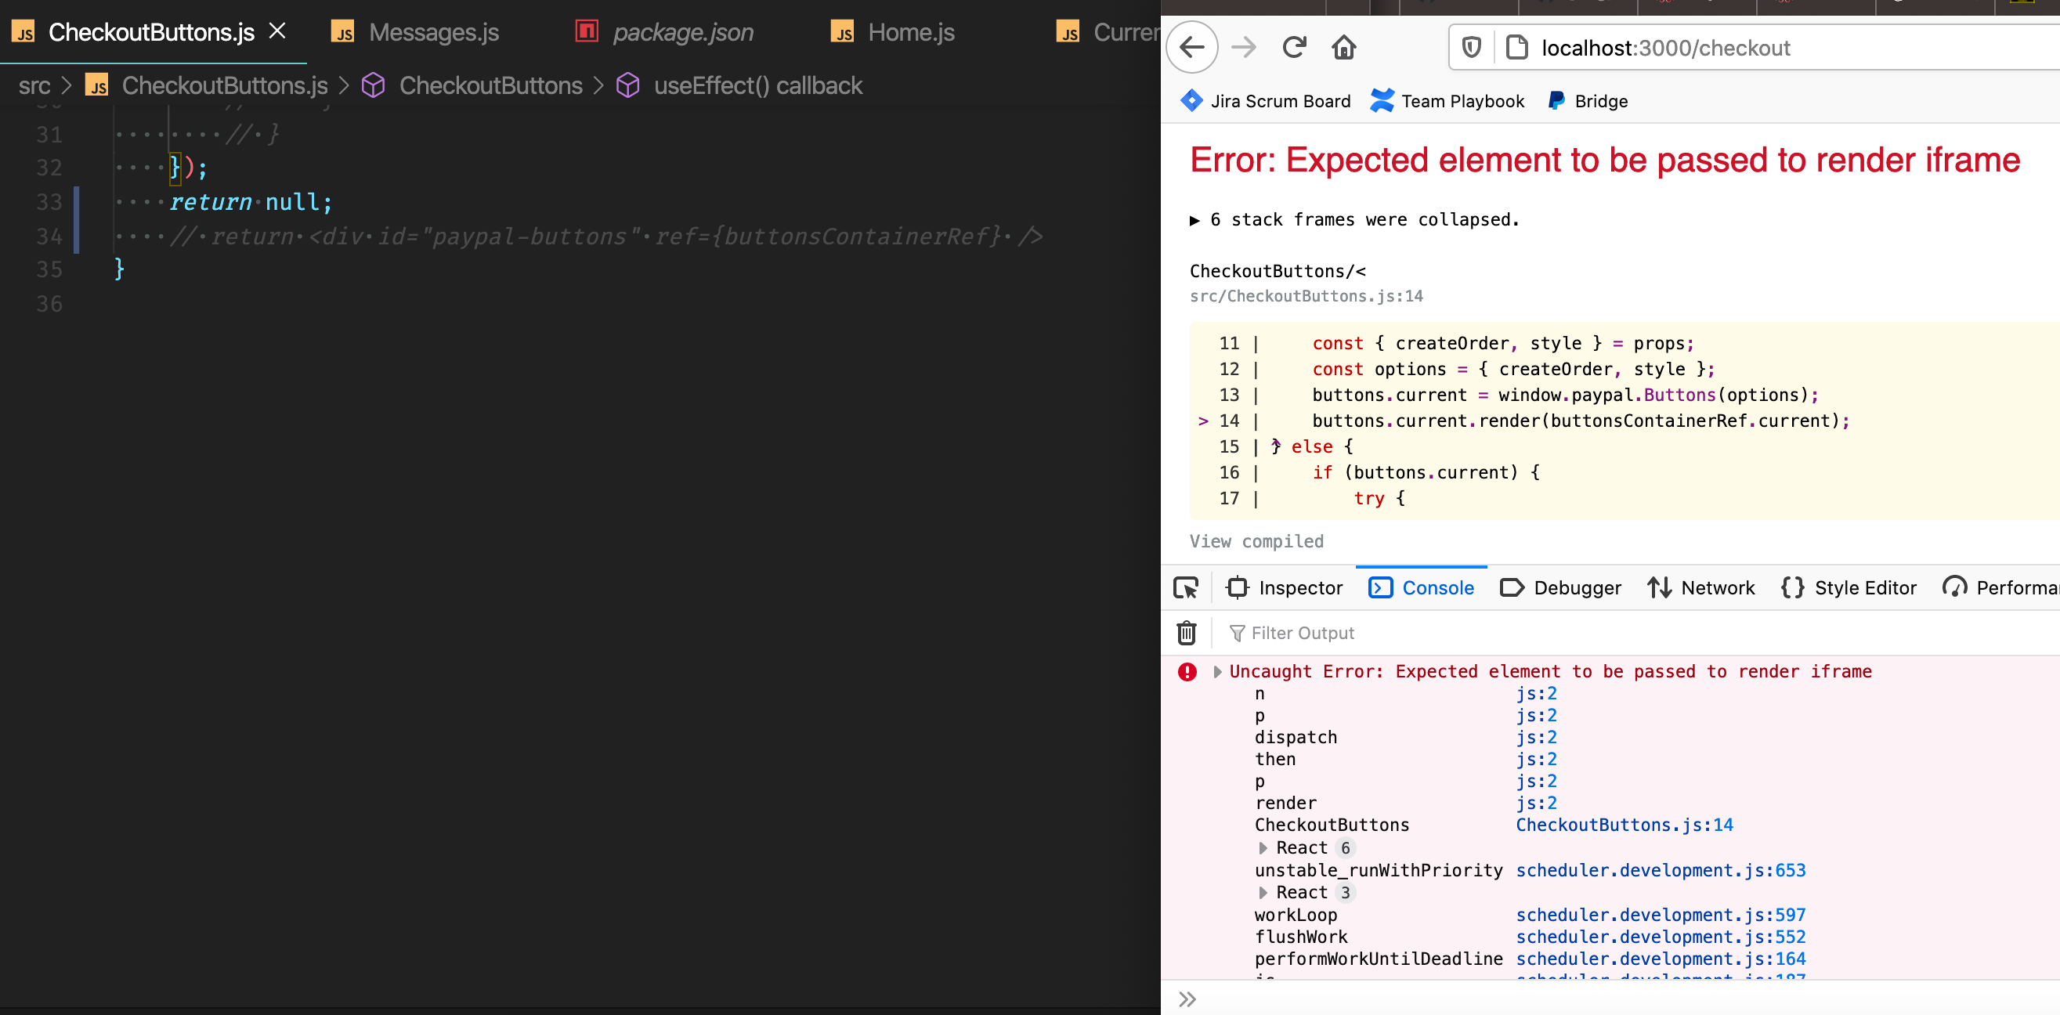Click the 'performWorkUntilDeadline' stack frame row
Screen dimensions: 2060x1015
pyautogui.click(x=1378, y=959)
